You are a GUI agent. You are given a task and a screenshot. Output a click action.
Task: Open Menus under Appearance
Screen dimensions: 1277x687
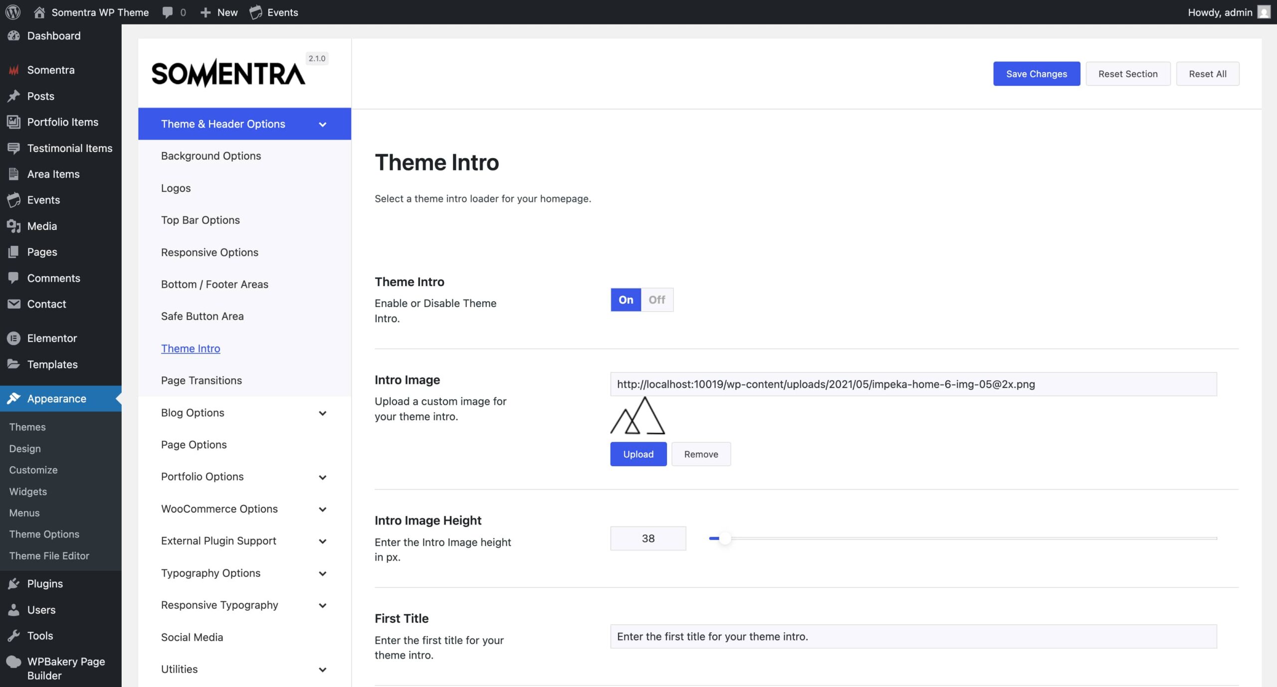pyautogui.click(x=24, y=513)
